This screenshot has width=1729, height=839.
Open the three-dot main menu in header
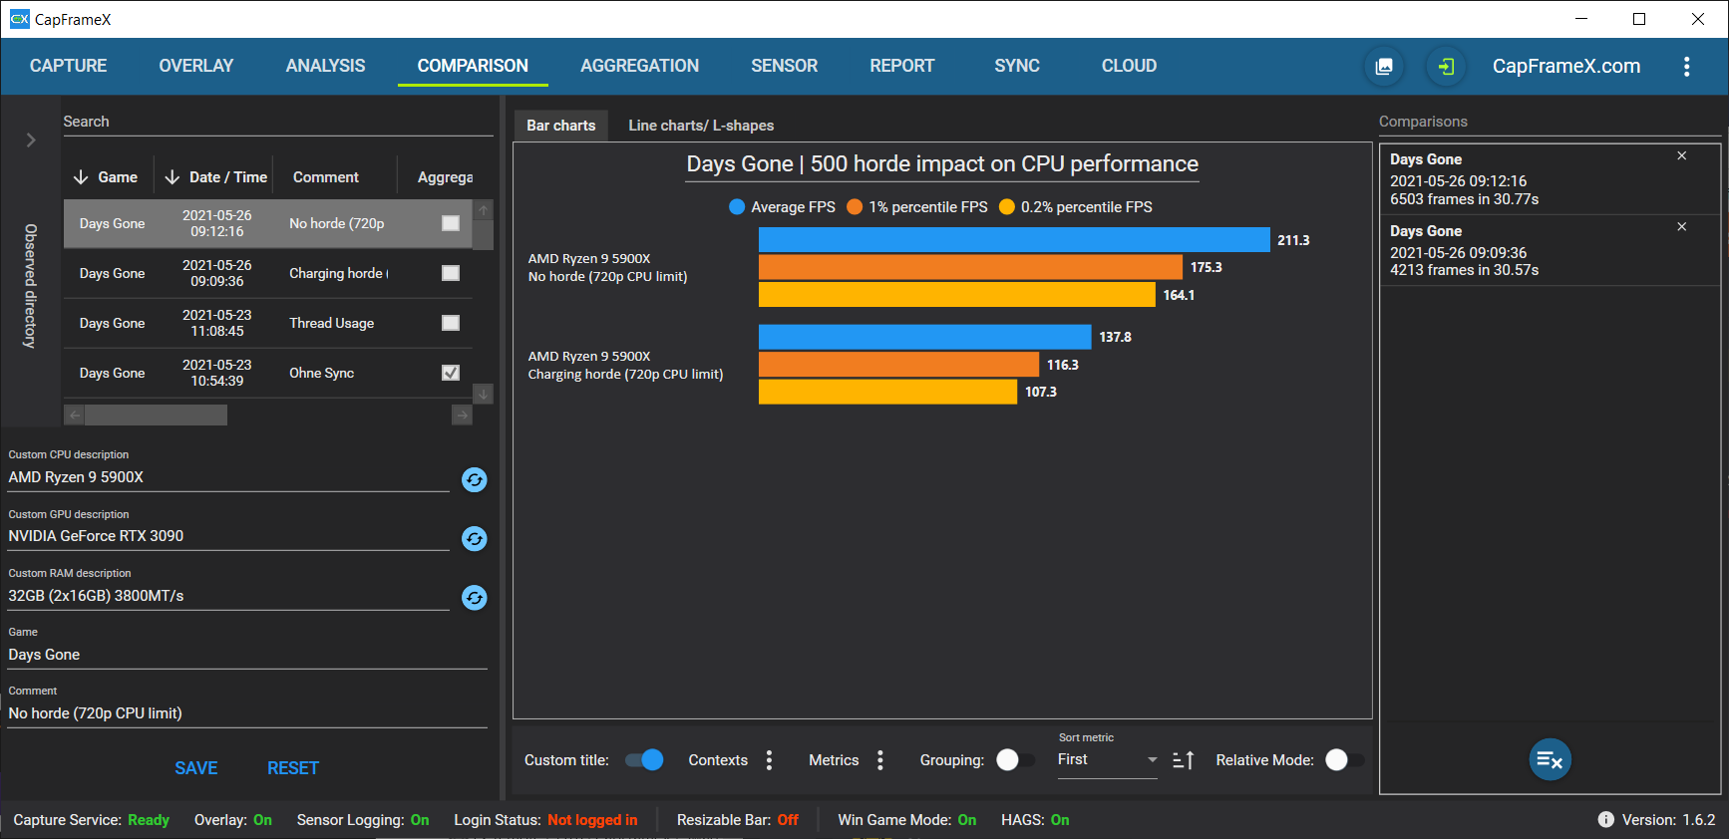click(x=1686, y=67)
